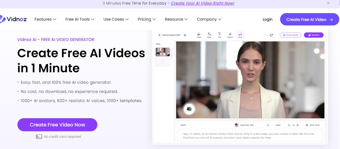Click the 00:03 / 00:08 time readout
This screenshot has height=149, width=340.
point(315,125)
